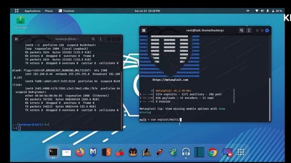Open the John the Ripper dock icon

pos(146,152)
